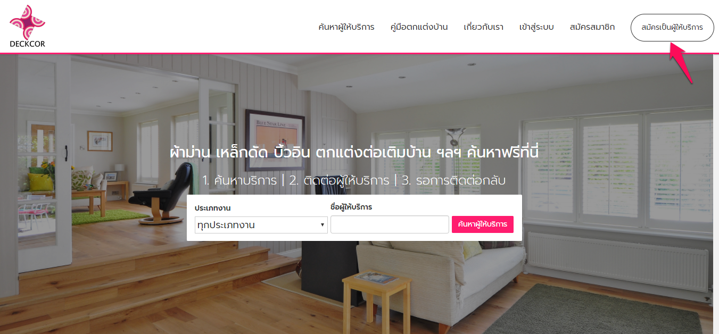Click the pink arrow pointing at the register button

coord(682,63)
